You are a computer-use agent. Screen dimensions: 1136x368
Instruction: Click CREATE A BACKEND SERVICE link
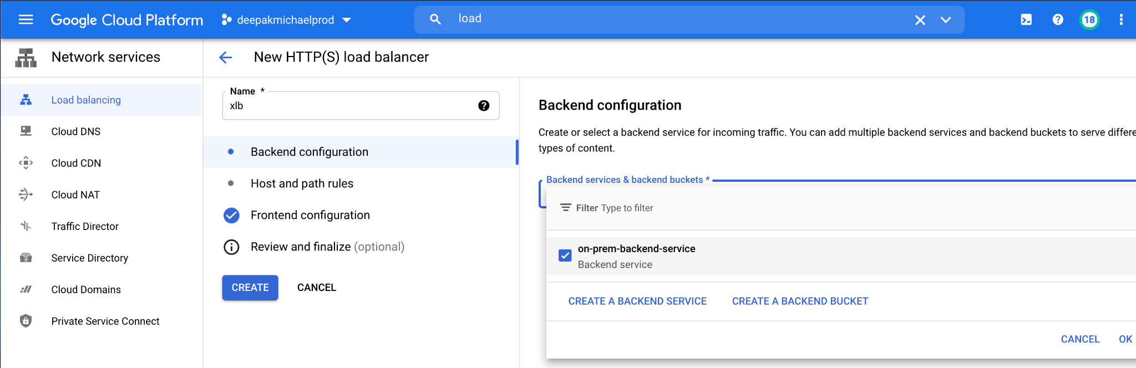point(637,301)
